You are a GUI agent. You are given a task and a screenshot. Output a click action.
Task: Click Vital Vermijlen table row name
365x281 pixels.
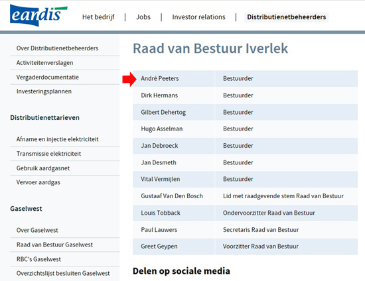[x=160, y=179]
